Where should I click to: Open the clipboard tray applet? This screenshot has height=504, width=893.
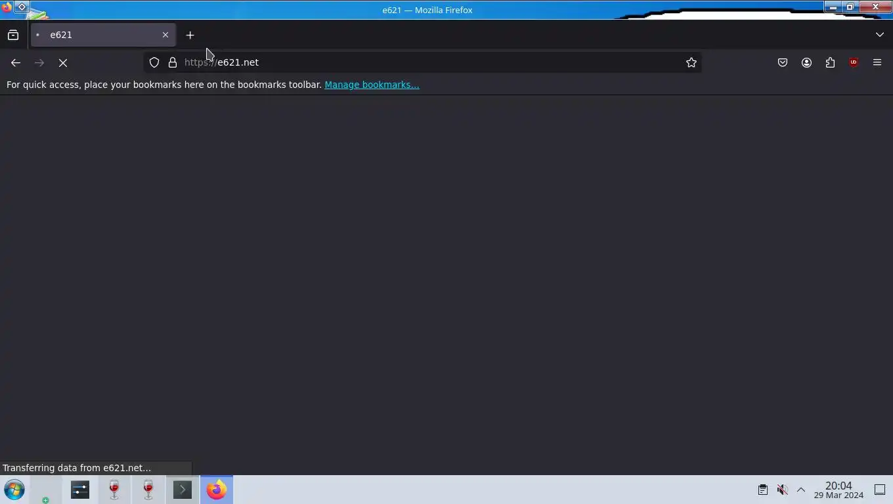click(763, 490)
